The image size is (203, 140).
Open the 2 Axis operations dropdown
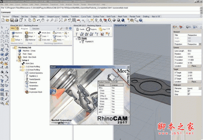click(x=48, y=36)
